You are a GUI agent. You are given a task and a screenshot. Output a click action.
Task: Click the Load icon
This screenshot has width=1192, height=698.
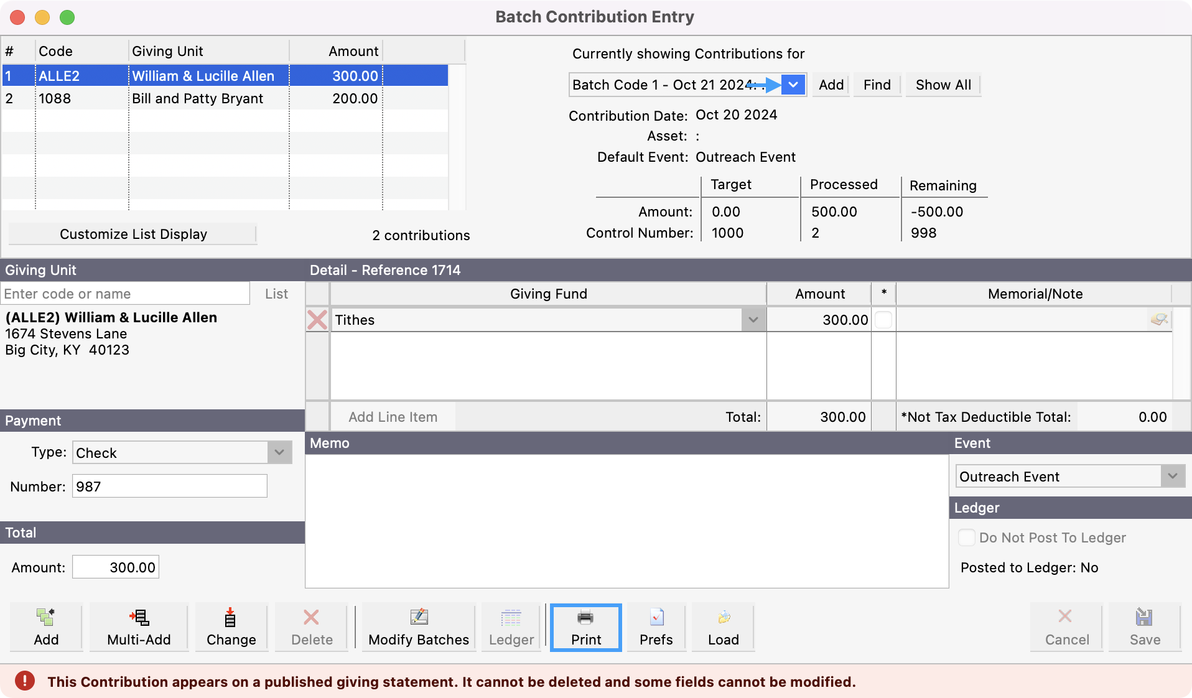click(x=722, y=626)
